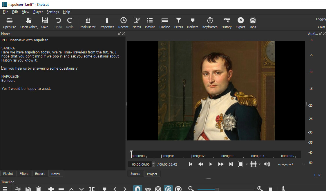Switch player to Project tab
The image size is (326, 191).
[152, 174]
